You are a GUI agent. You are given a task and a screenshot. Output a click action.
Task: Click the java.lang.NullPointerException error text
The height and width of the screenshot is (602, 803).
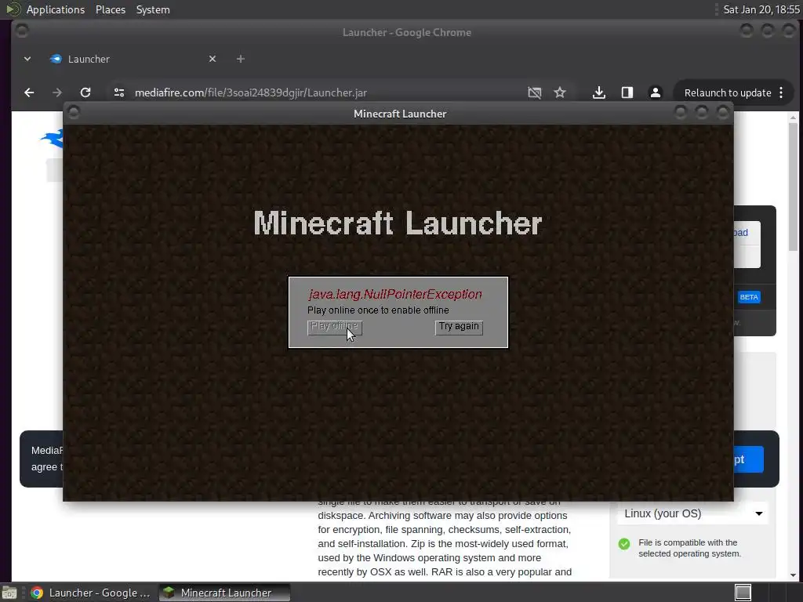395,295
